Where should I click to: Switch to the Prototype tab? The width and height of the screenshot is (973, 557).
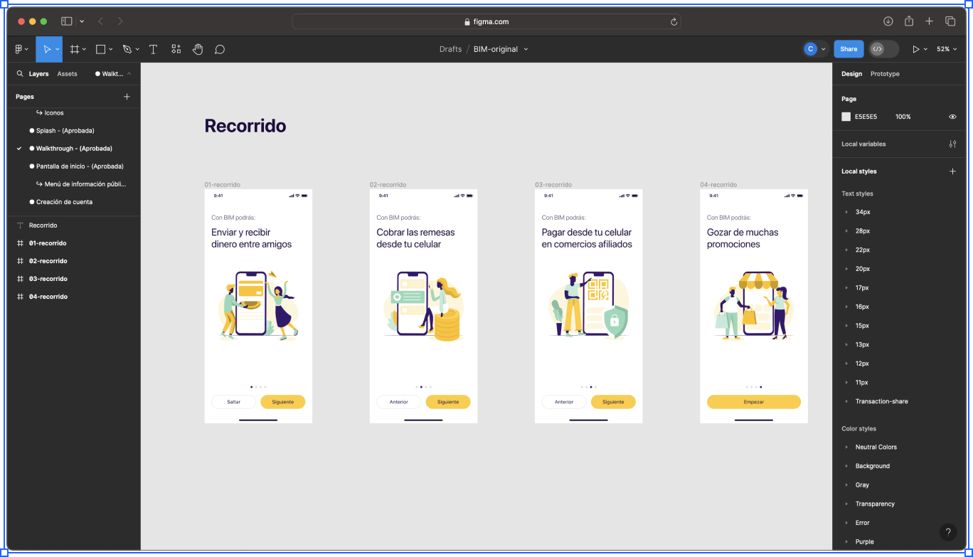pos(885,74)
